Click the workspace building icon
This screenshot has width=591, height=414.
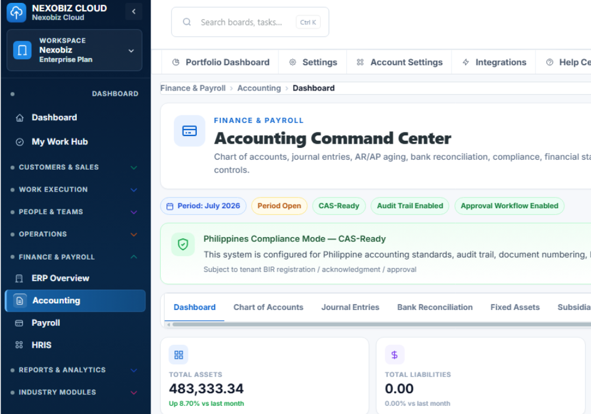pos(22,50)
